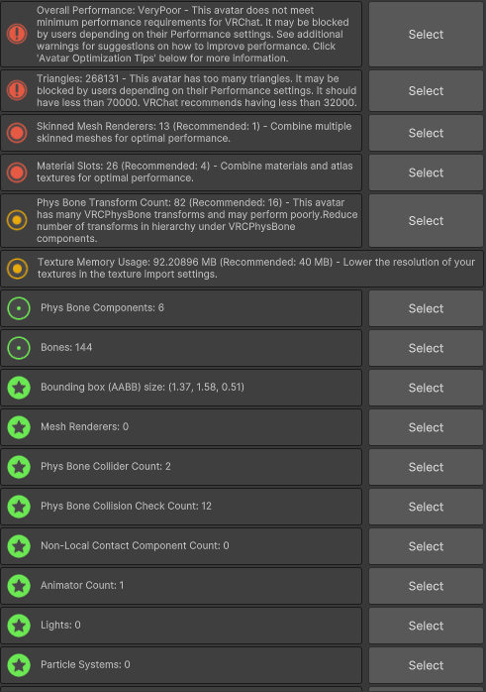Click the Texture Memory Usage warning message
Viewport: 486px width, 692px height.
tap(256, 268)
